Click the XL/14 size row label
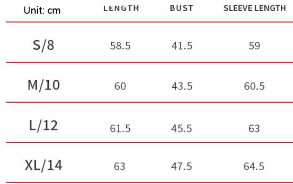Image resolution: width=293 pixels, height=184 pixels. (43, 166)
